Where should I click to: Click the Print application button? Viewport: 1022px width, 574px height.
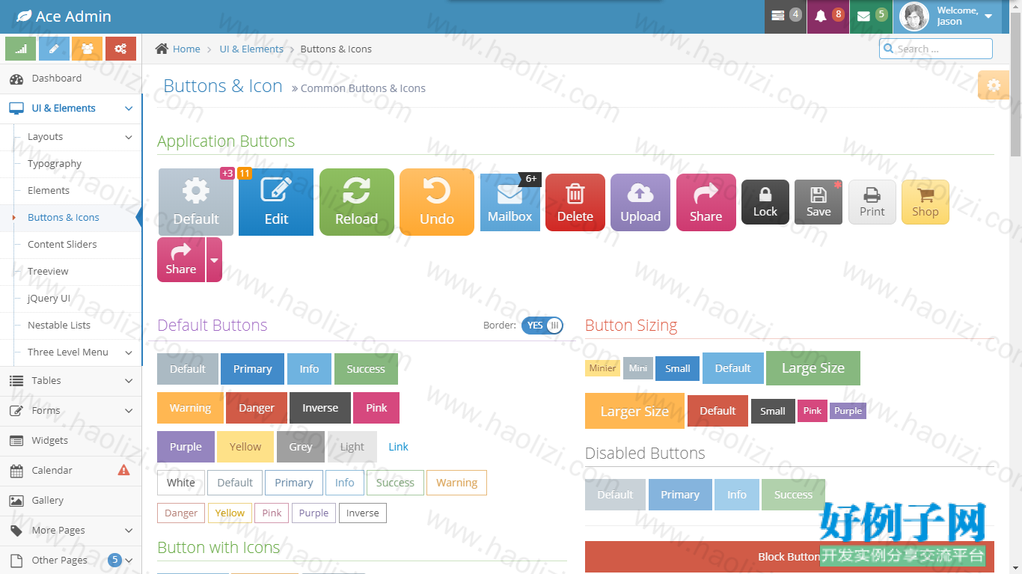tap(872, 202)
